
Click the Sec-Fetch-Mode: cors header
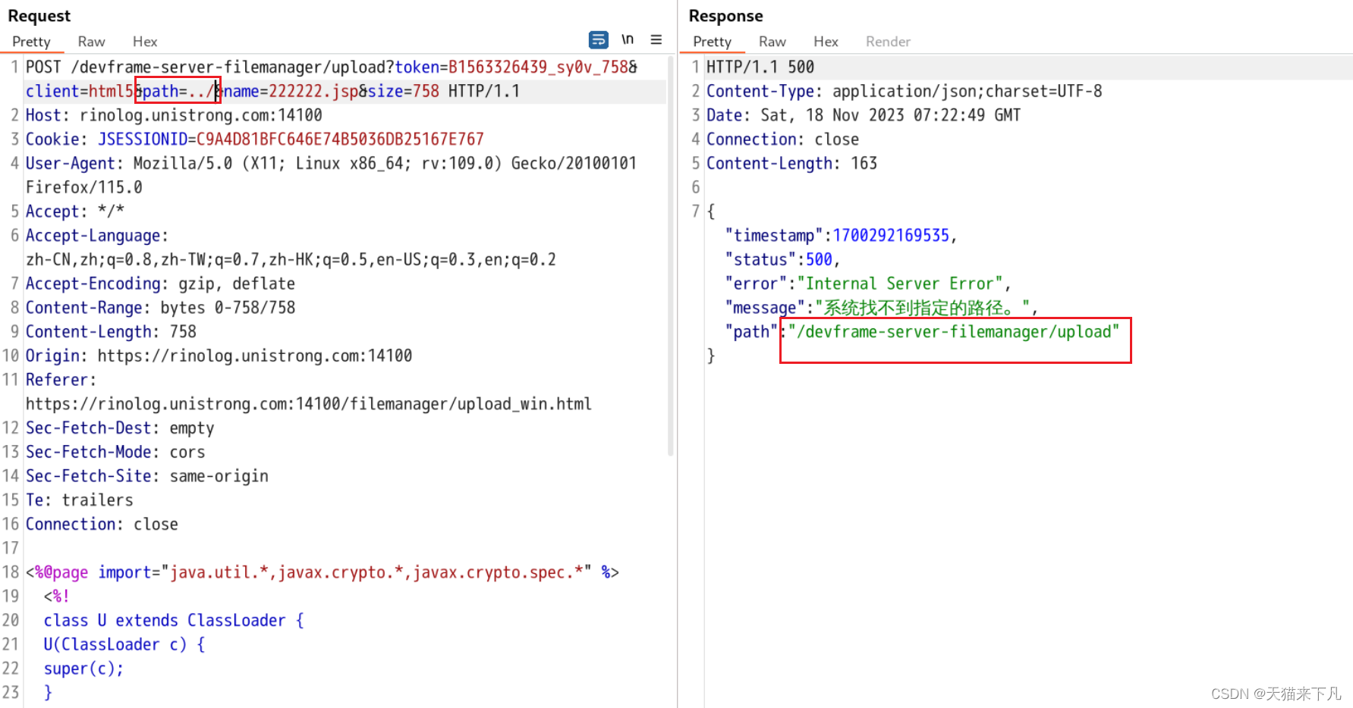115,453
